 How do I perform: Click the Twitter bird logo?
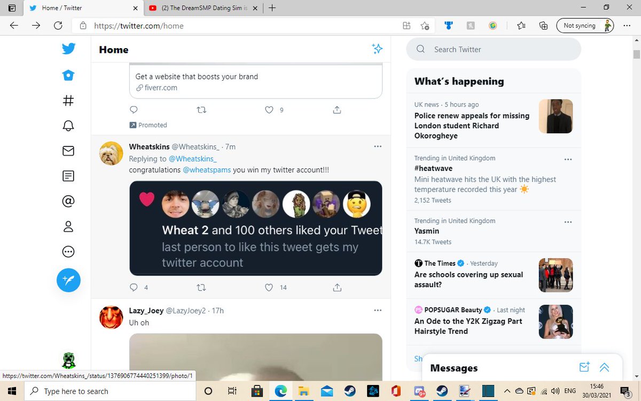coord(68,49)
